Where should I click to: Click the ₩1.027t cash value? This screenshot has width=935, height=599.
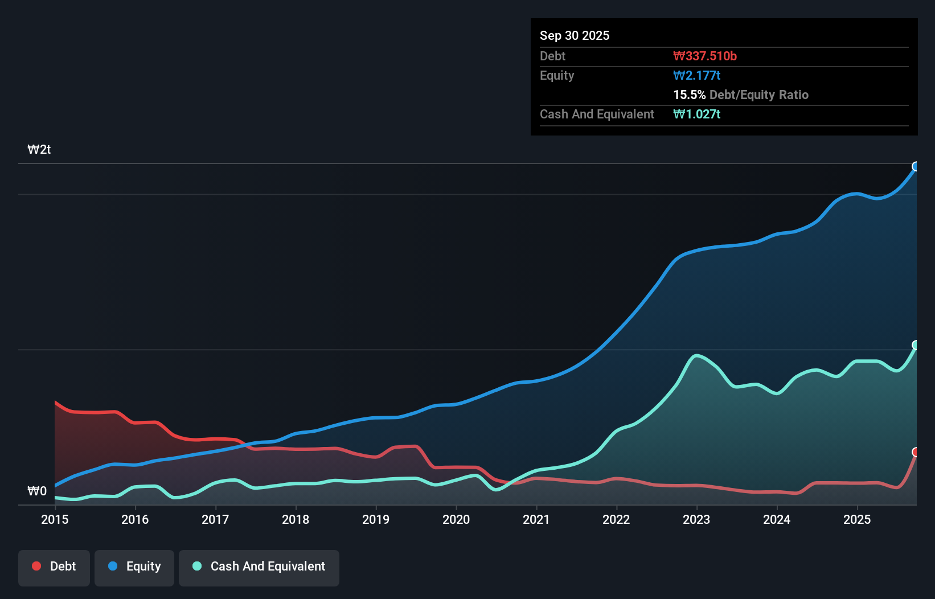[x=697, y=114]
